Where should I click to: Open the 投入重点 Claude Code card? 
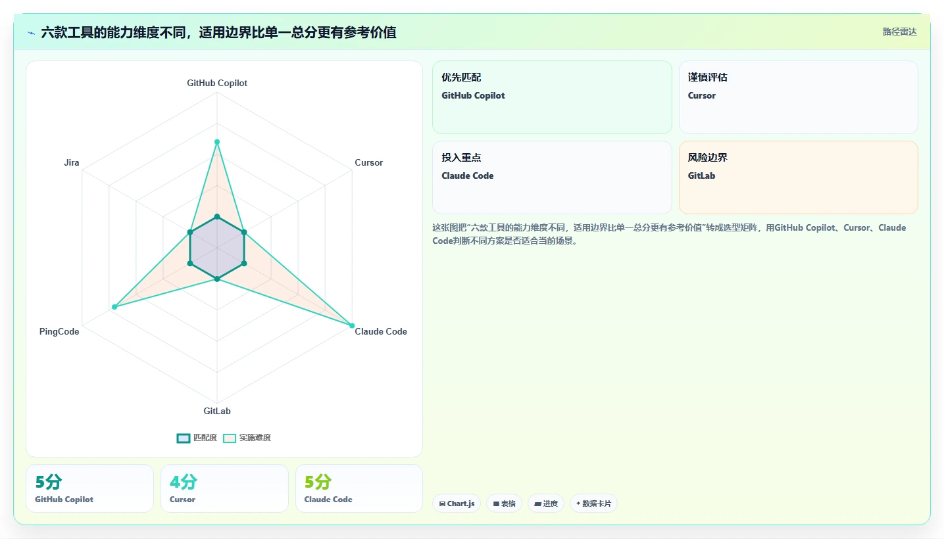point(552,177)
